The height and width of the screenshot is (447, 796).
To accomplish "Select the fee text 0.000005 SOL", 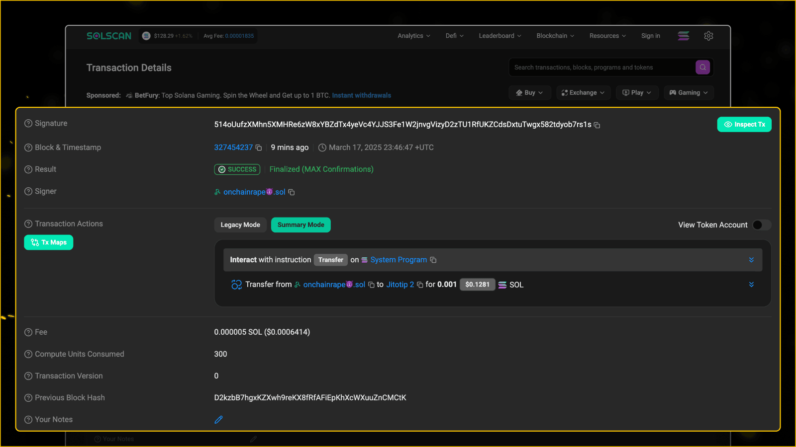I will pyautogui.click(x=238, y=332).
